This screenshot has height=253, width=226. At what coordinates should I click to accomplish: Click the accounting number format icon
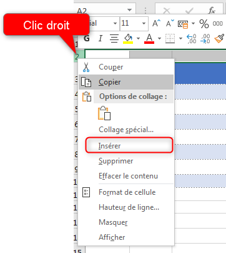[183, 24]
